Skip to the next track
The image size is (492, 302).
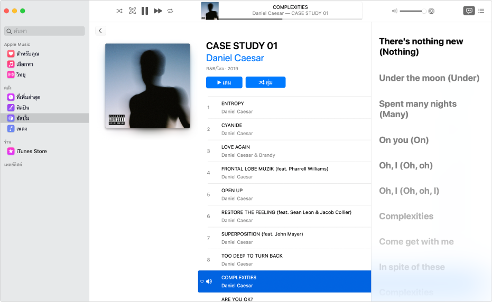coord(158,11)
